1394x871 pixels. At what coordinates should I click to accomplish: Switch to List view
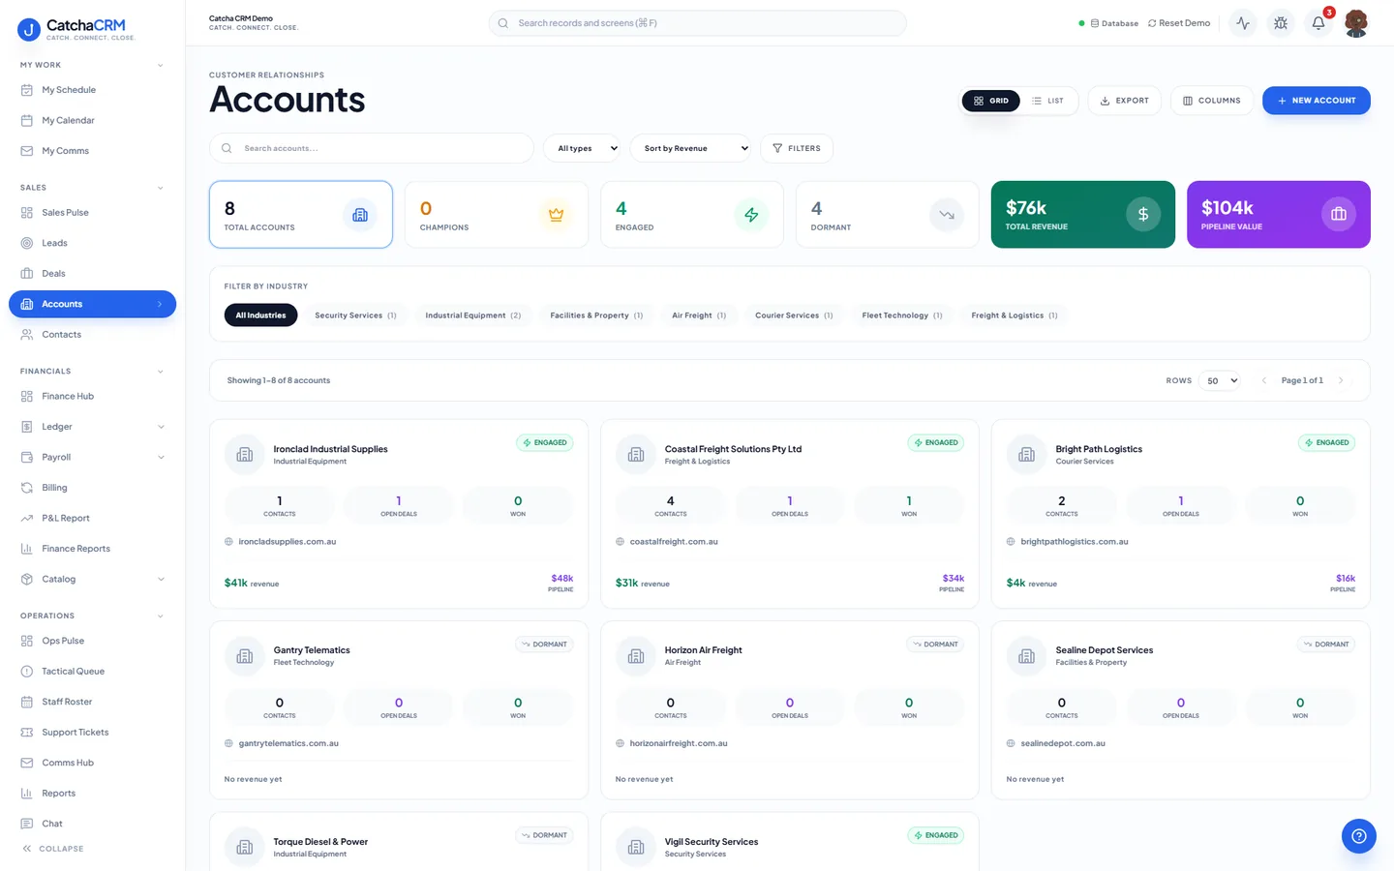(1047, 101)
